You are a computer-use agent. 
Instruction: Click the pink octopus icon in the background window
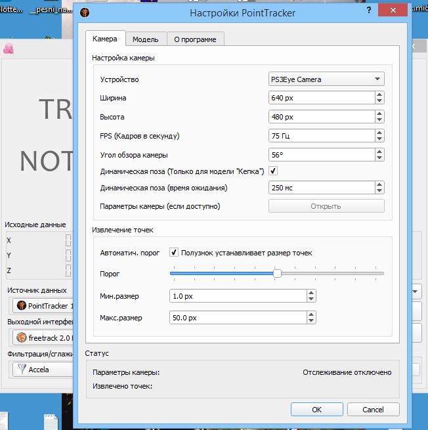(x=9, y=49)
